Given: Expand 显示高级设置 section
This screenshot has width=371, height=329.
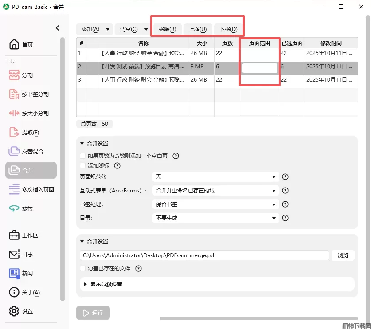Looking at the screenshot, I should [106, 284].
